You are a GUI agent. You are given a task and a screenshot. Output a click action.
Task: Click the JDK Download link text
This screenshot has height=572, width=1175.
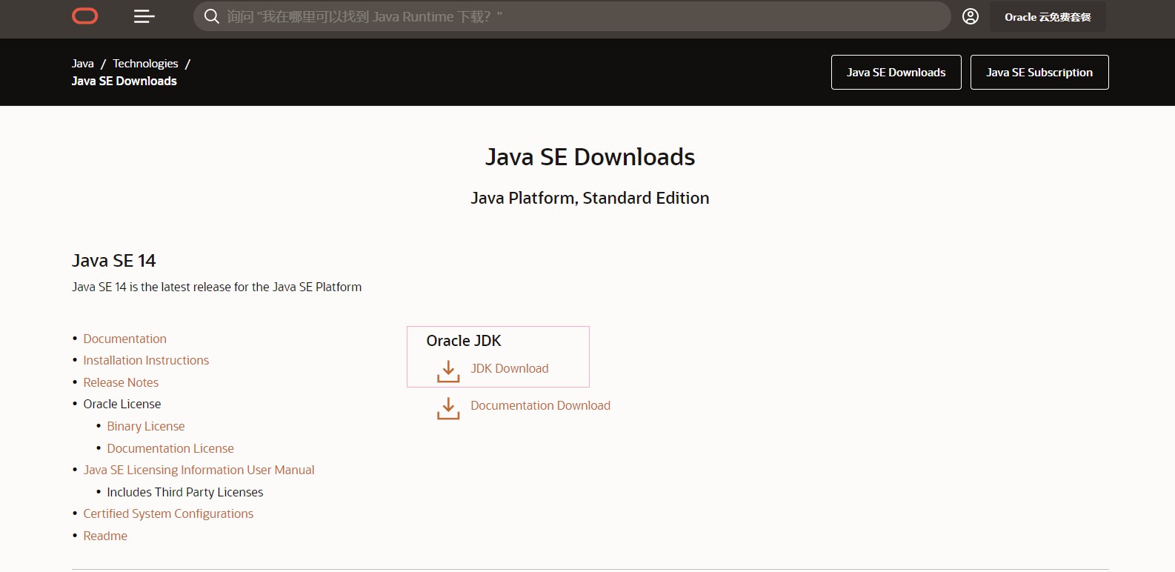510,368
